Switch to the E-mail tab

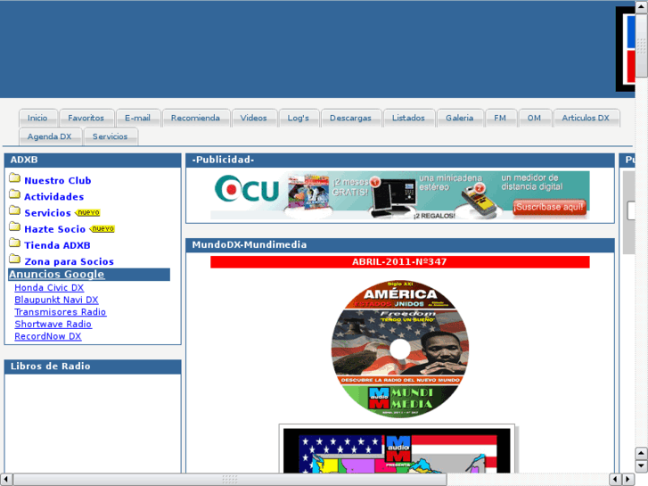137,118
